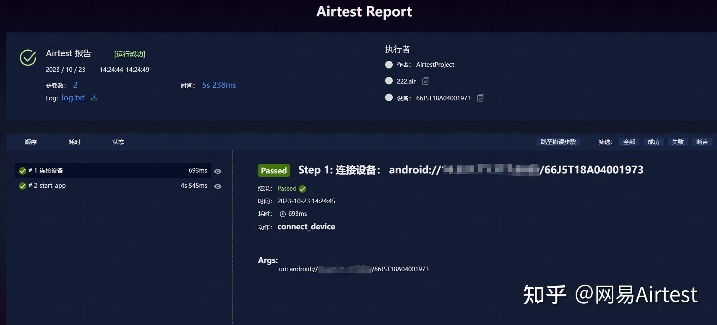Image resolution: width=717 pixels, height=325 pixels.
Task: Click the 运行成功 status label
Action: [x=130, y=54]
